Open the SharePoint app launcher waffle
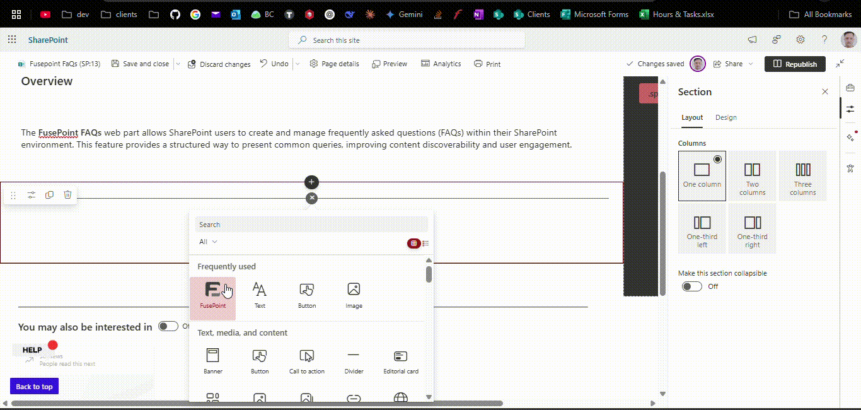861x410 pixels. pyautogui.click(x=11, y=40)
